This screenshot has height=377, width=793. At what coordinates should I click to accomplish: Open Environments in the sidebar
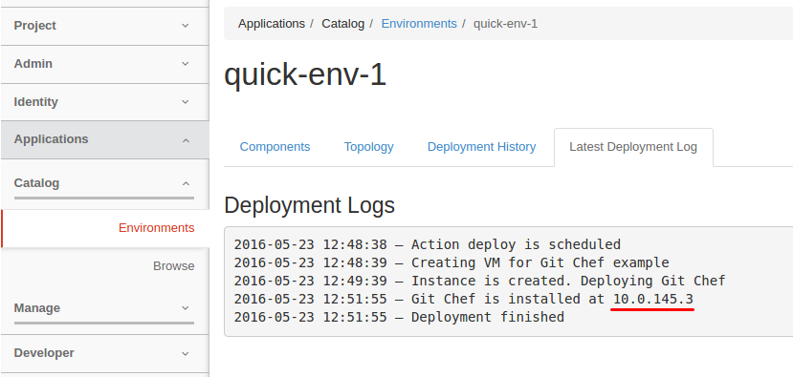point(156,228)
